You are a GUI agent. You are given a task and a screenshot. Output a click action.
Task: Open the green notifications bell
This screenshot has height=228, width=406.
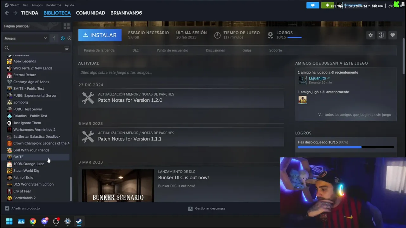tap(327, 5)
